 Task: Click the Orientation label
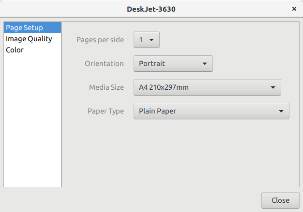coord(104,64)
